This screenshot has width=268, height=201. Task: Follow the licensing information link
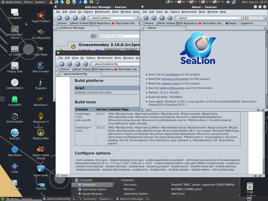[x=175, y=79]
